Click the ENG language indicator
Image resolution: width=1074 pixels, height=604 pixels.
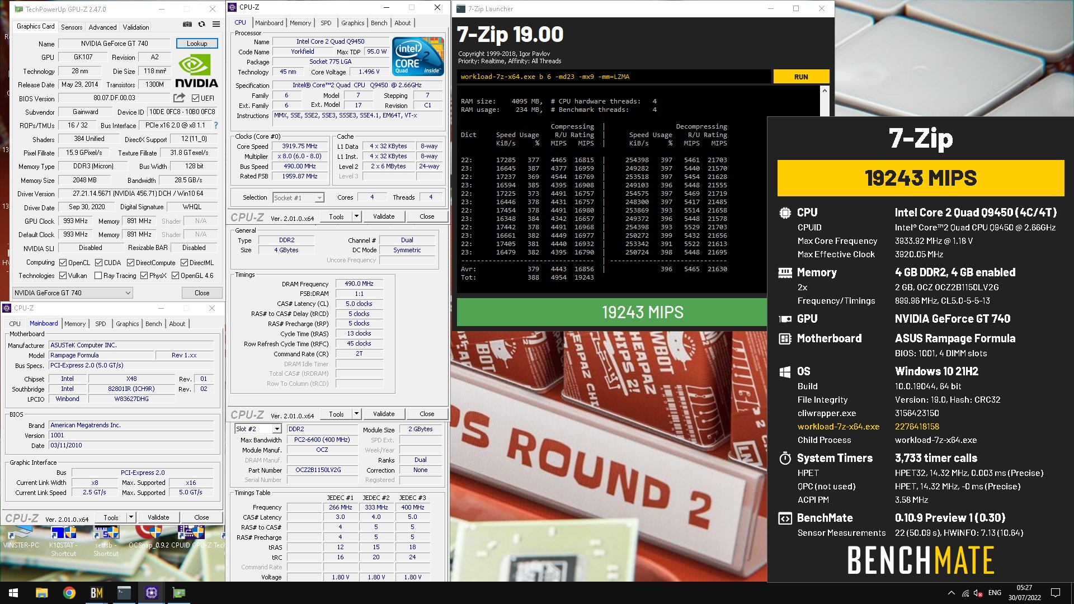[995, 593]
